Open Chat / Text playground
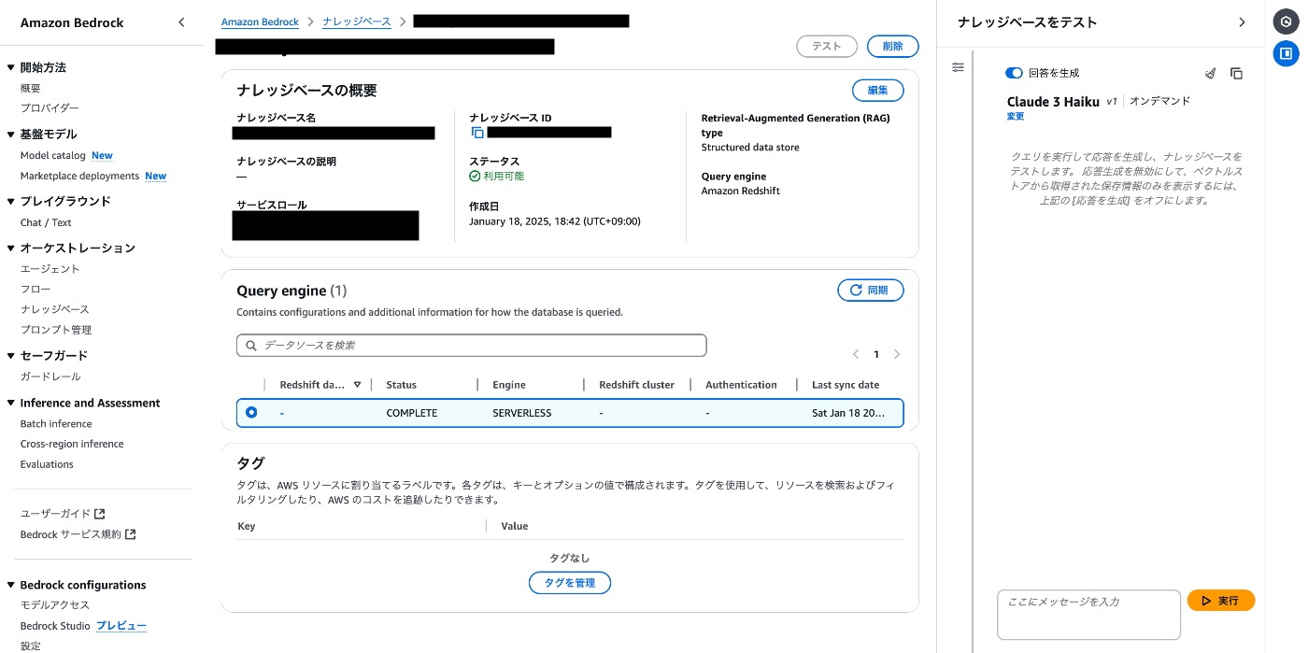The image size is (1308, 653). tap(46, 222)
